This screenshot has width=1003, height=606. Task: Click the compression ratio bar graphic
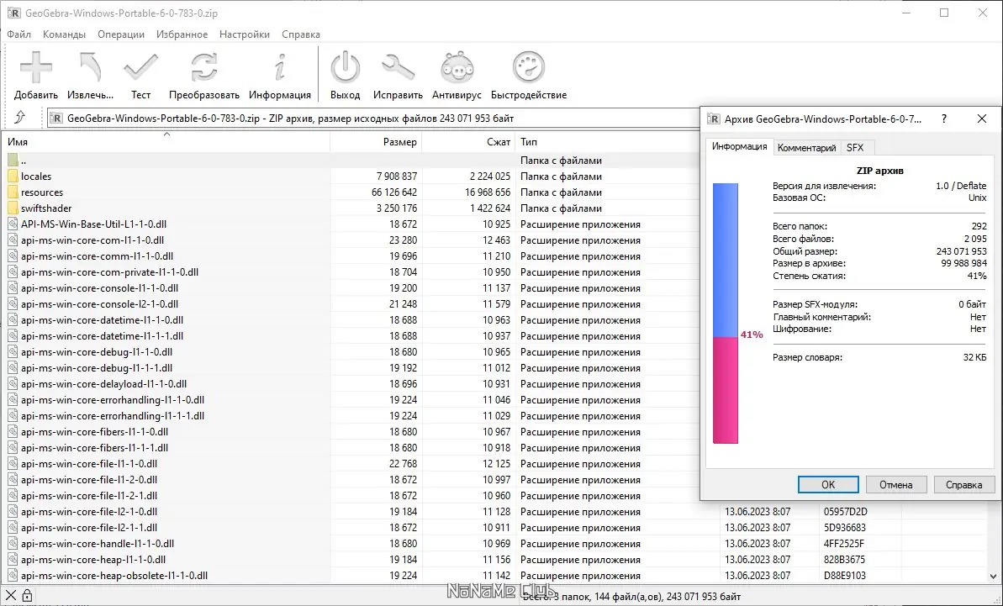point(726,314)
